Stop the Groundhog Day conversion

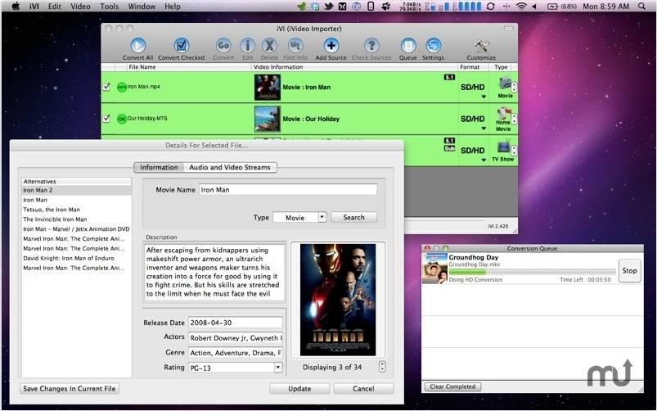[x=629, y=271]
